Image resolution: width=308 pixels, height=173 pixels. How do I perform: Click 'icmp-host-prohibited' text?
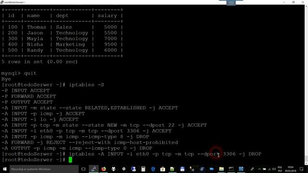[x=146, y=142]
